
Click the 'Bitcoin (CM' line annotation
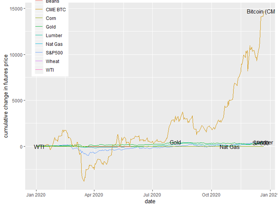(261, 11)
